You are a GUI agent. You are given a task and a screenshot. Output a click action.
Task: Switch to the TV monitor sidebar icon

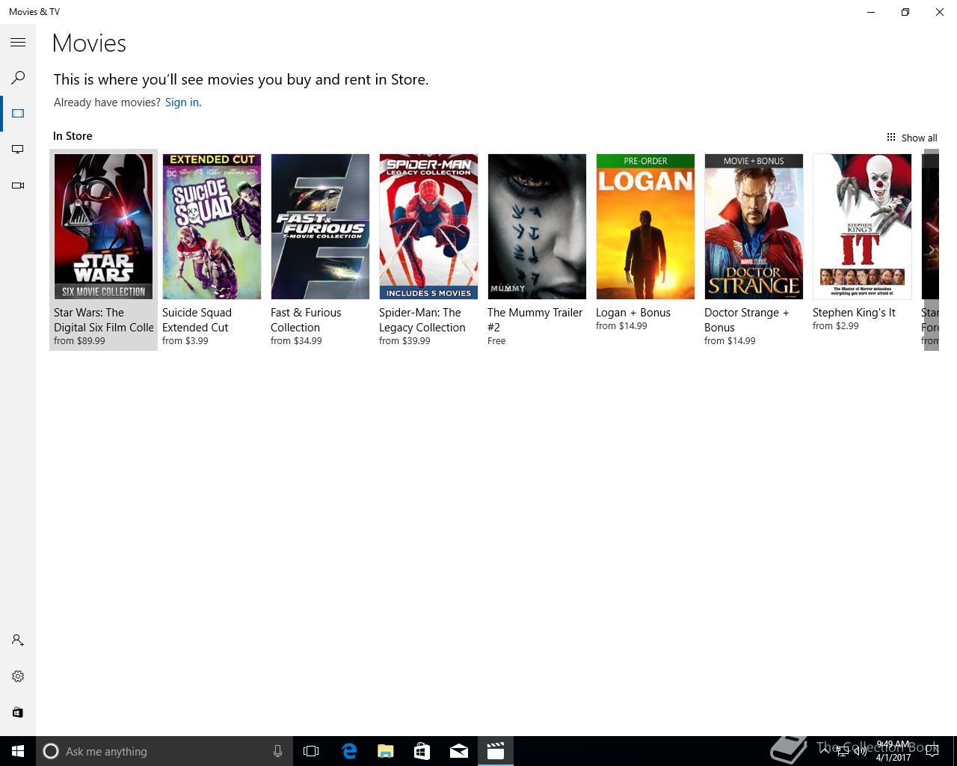[x=18, y=150]
